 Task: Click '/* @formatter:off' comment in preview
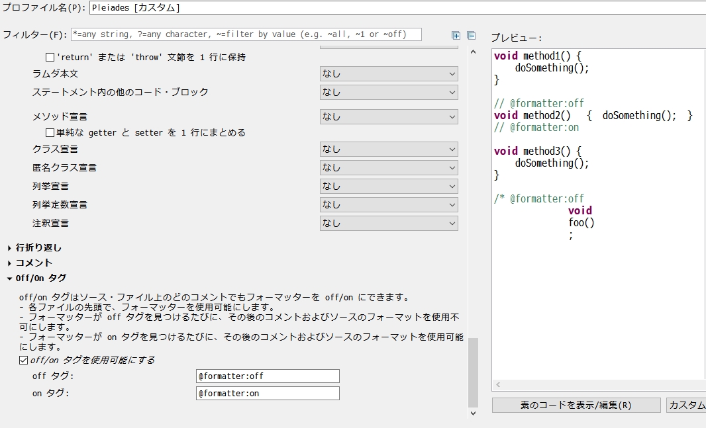[x=539, y=198]
